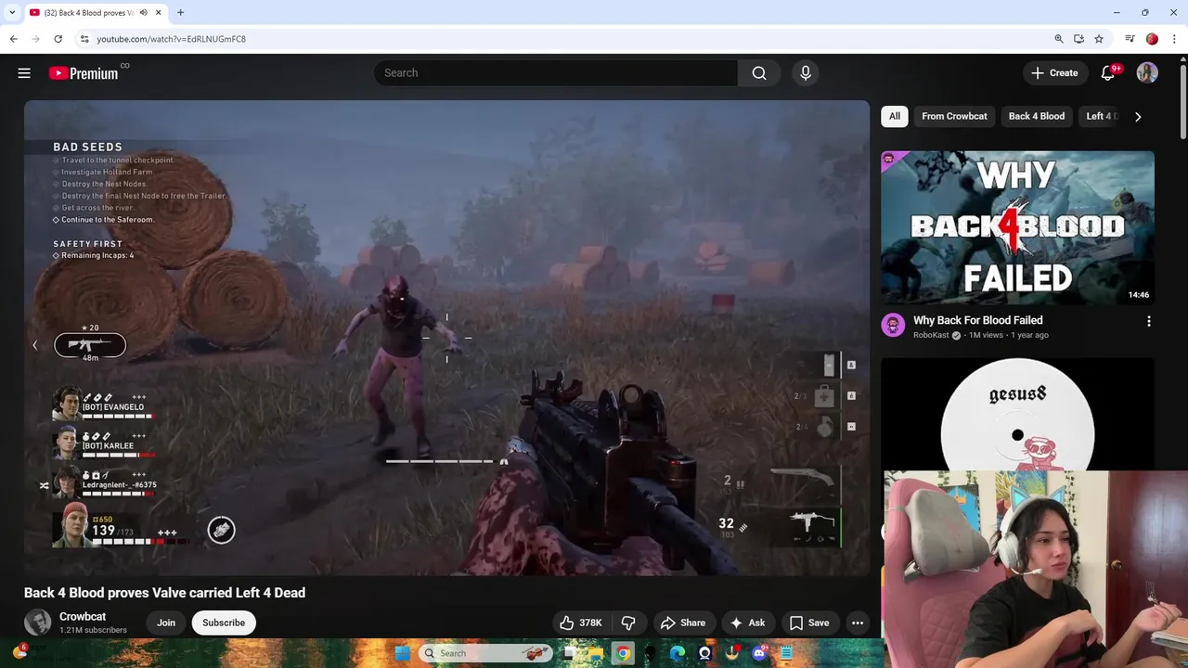
Task: Start voice search with microphone icon
Action: click(805, 73)
